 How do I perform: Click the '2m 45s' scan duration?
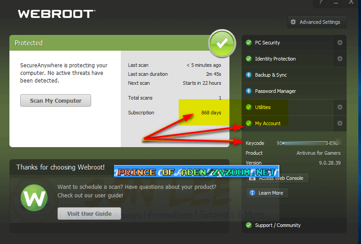click(x=213, y=74)
